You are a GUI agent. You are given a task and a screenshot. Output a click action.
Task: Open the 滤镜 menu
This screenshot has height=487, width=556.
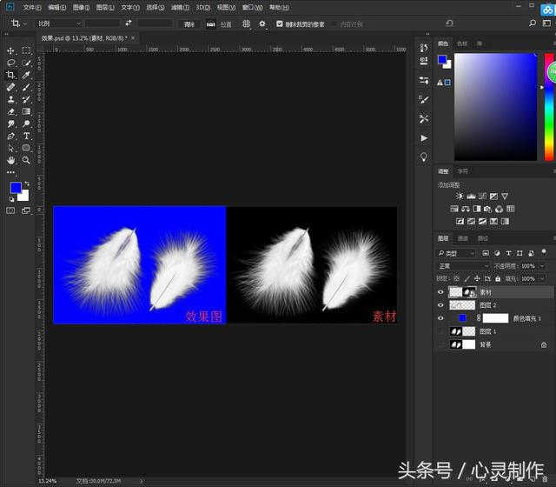pyautogui.click(x=180, y=7)
